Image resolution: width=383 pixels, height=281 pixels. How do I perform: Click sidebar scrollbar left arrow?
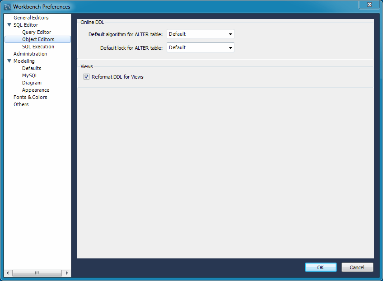pyautogui.click(x=8, y=273)
